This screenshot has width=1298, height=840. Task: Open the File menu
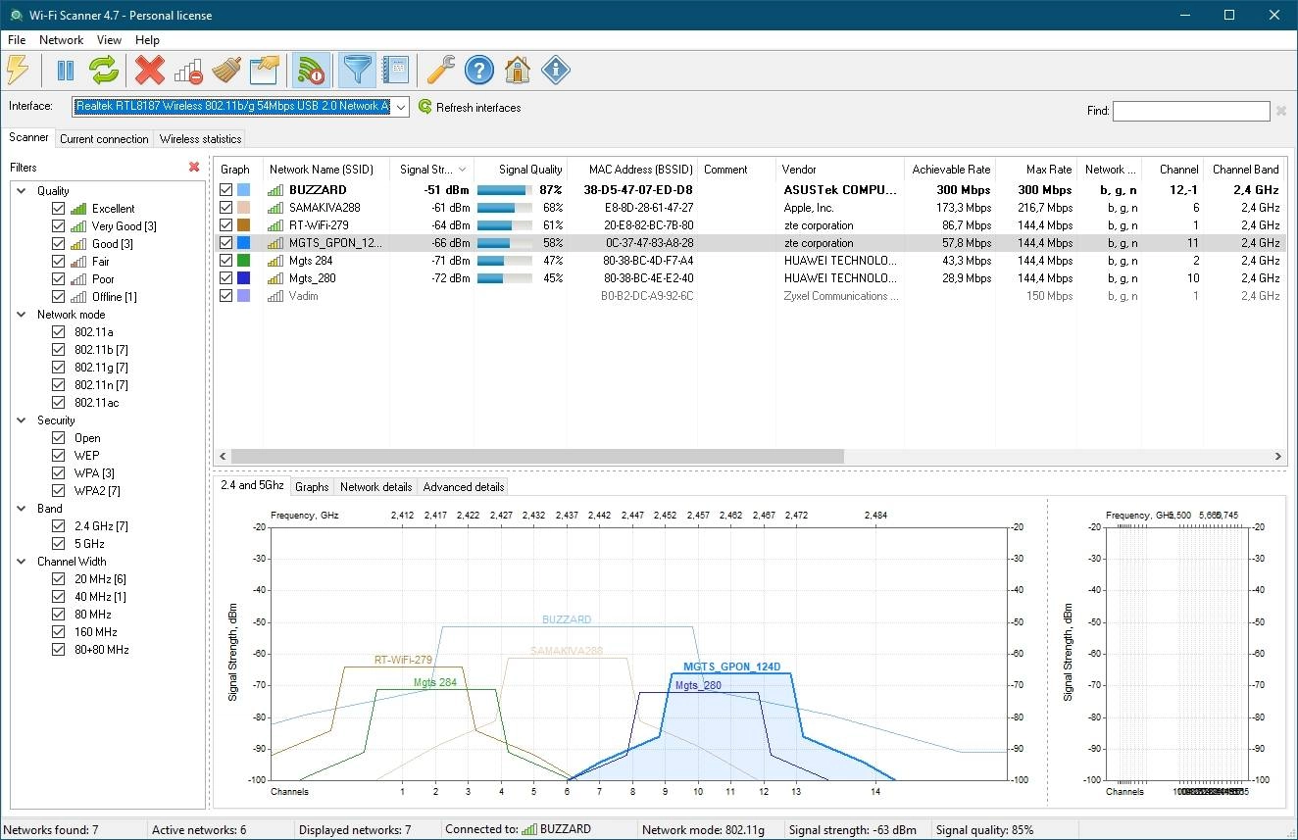17,40
